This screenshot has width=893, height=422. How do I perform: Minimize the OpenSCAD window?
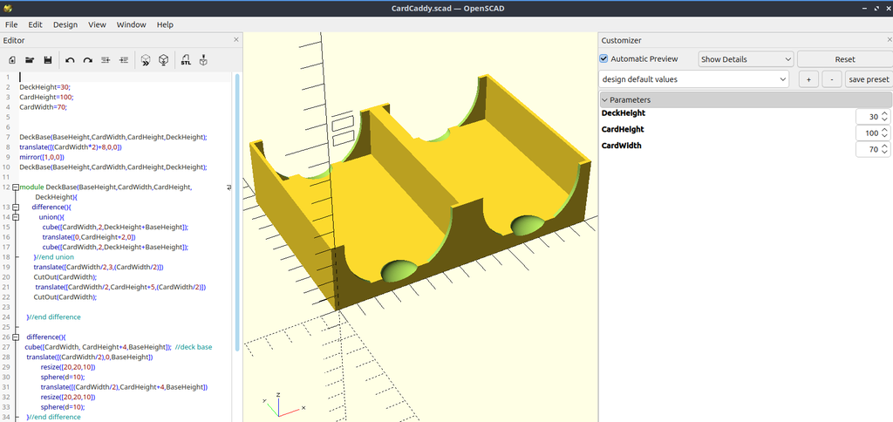click(x=866, y=8)
